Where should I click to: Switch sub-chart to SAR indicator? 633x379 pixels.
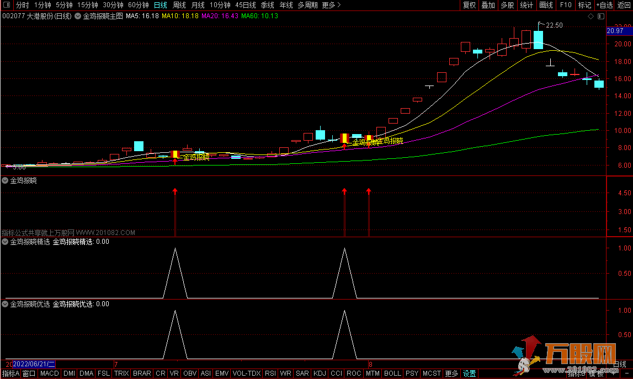tap(302, 373)
